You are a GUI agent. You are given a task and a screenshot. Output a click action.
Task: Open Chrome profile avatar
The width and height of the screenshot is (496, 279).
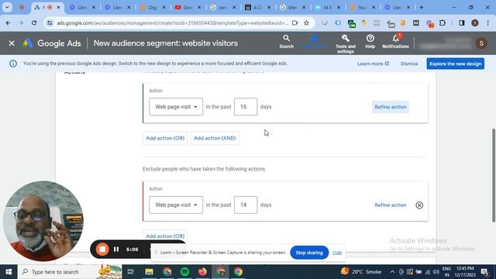coord(474,22)
